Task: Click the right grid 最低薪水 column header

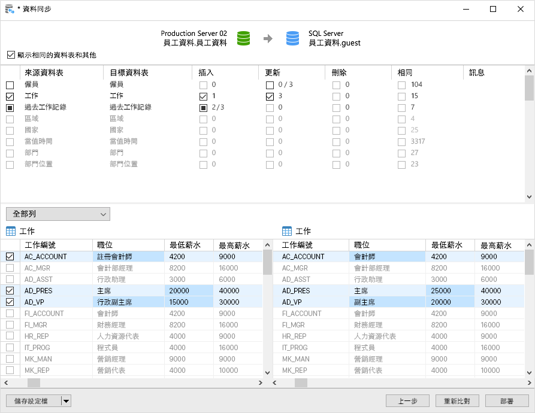Action: pyautogui.click(x=450, y=245)
